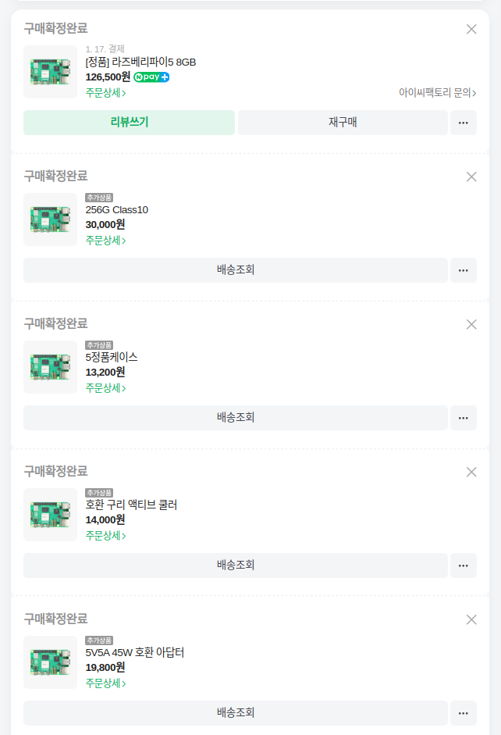Dismiss the 5V5A 45W 호환 아답터 order
501x735 pixels.
tap(471, 619)
